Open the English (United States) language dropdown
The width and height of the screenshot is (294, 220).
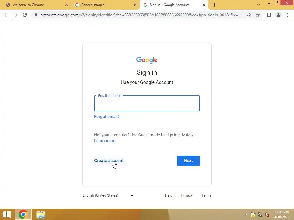pyautogui.click(x=108, y=195)
